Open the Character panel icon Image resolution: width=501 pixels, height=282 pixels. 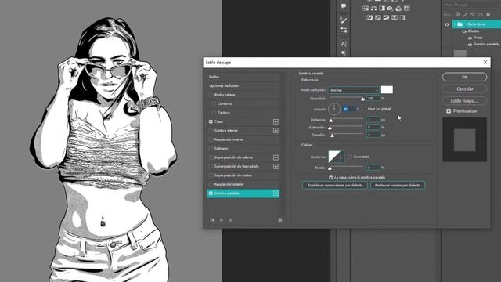tap(344, 44)
